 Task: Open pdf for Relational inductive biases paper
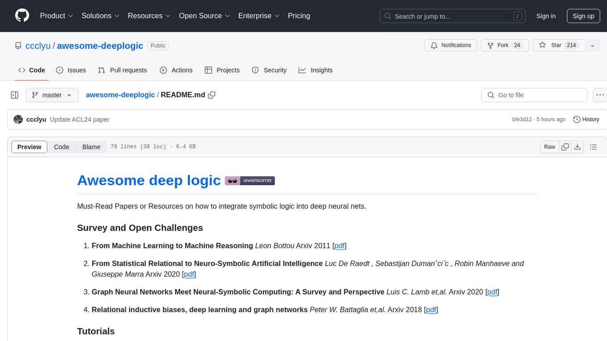431,310
